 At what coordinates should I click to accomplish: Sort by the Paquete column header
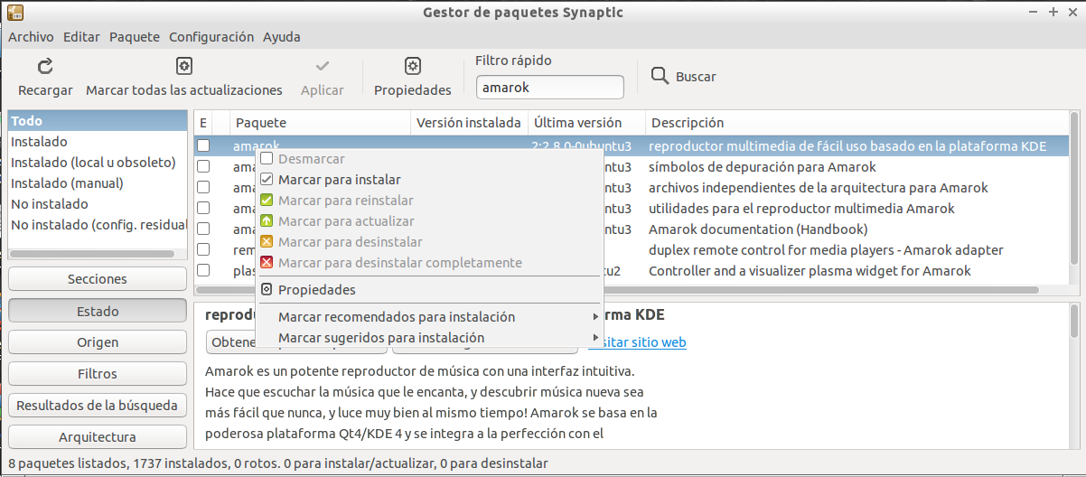click(321, 123)
